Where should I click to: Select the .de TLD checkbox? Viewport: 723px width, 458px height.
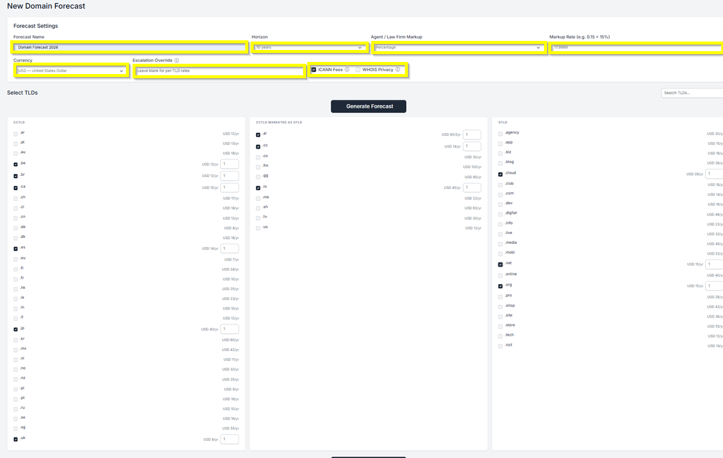coord(16,228)
